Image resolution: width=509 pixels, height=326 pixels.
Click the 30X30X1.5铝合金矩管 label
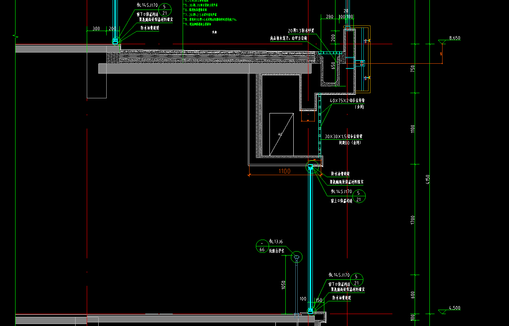point(343,137)
